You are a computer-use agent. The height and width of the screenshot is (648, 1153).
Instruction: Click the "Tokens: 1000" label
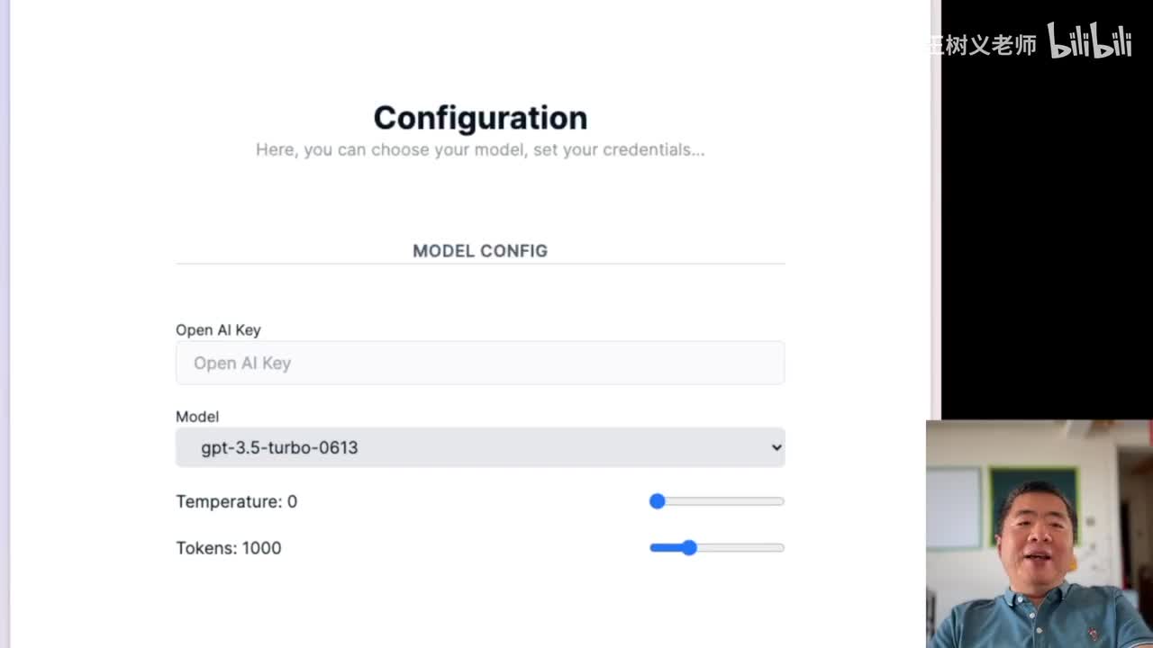pyautogui.click(x=229, y=548)
